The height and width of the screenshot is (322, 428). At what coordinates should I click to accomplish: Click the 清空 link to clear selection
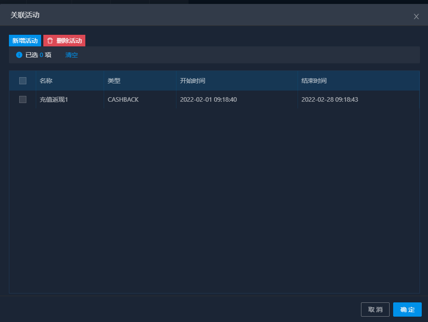click(x=71, y=55)
